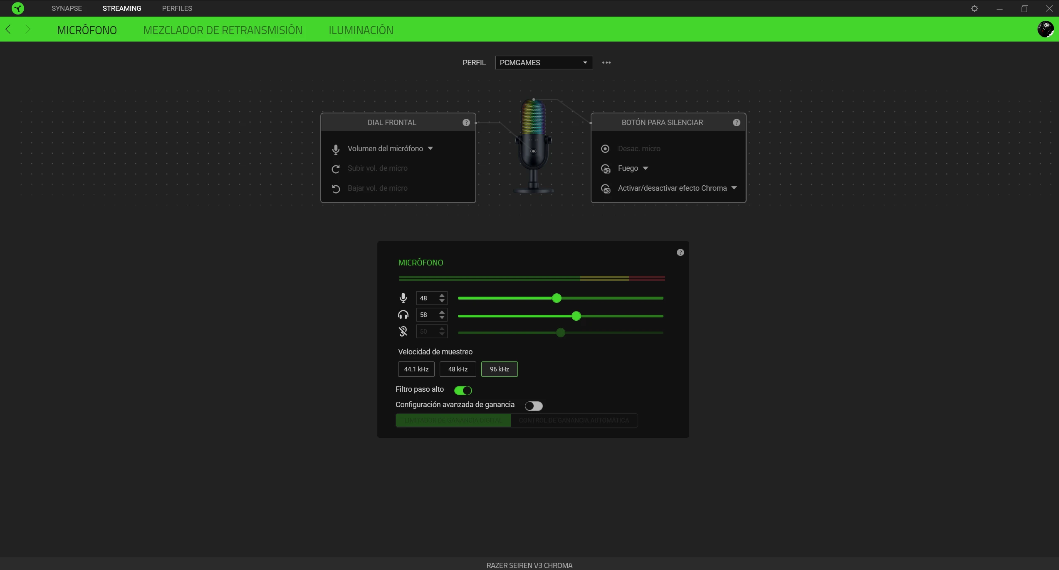Viewport: 1059px width, 570px height.
Task: Go forward with the right arrow
Action: [x=28, y=29]
